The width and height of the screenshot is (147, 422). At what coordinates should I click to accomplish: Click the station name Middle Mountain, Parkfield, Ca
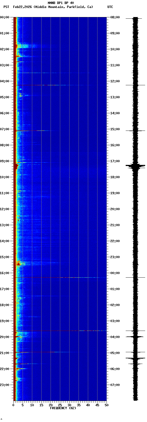(63, 7)
